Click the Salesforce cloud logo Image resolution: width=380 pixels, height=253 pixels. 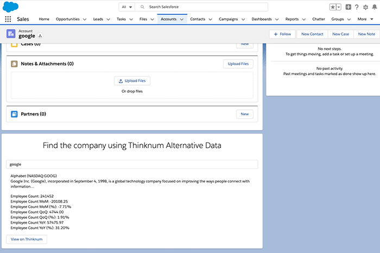11,7
